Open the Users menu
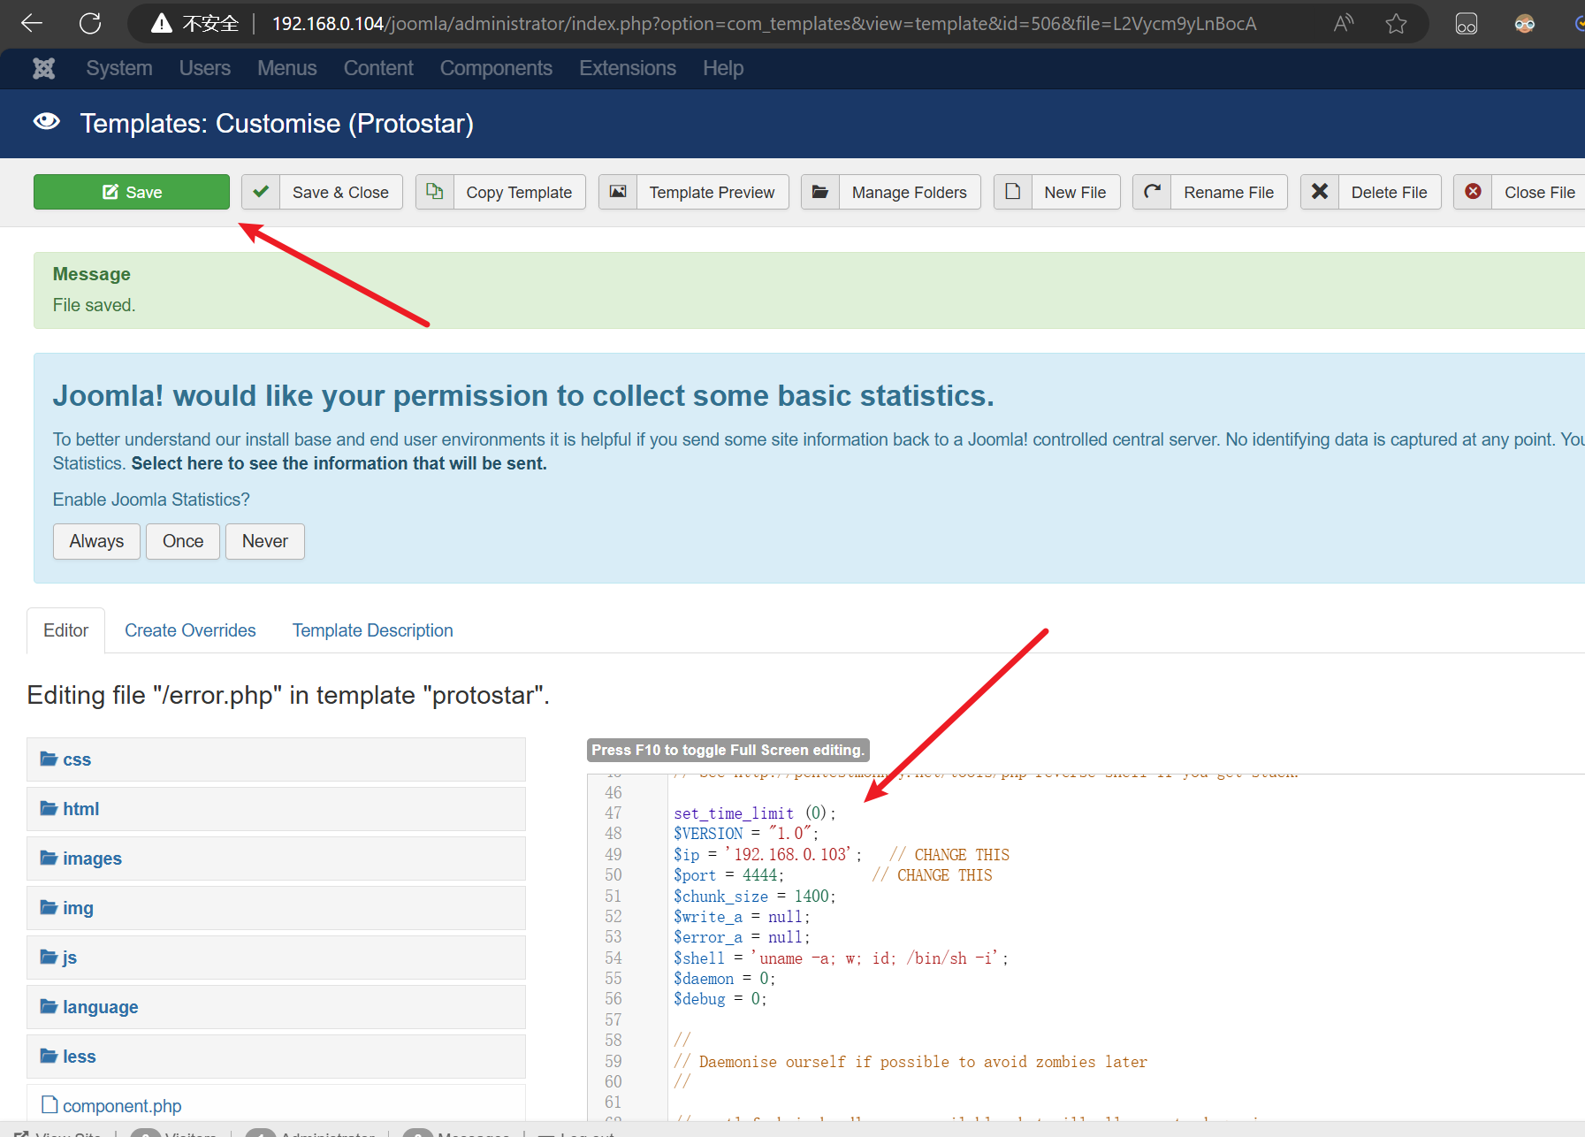Image resolution: width=1585 pixels, height=1137 pixels. 205,68
